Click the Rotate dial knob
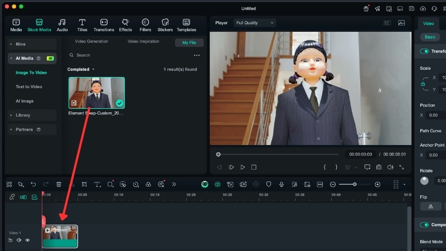Image resolution: width=446 pixels, height=251 pixels. coord(424,181)
